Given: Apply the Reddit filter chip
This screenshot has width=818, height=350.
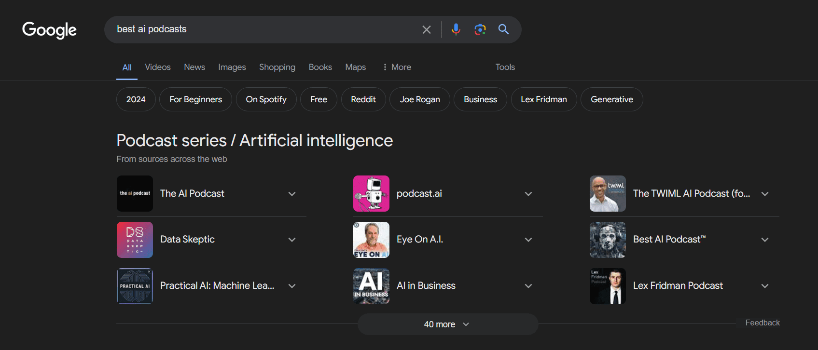Looking at the screenshot, I should pos(363,99).
